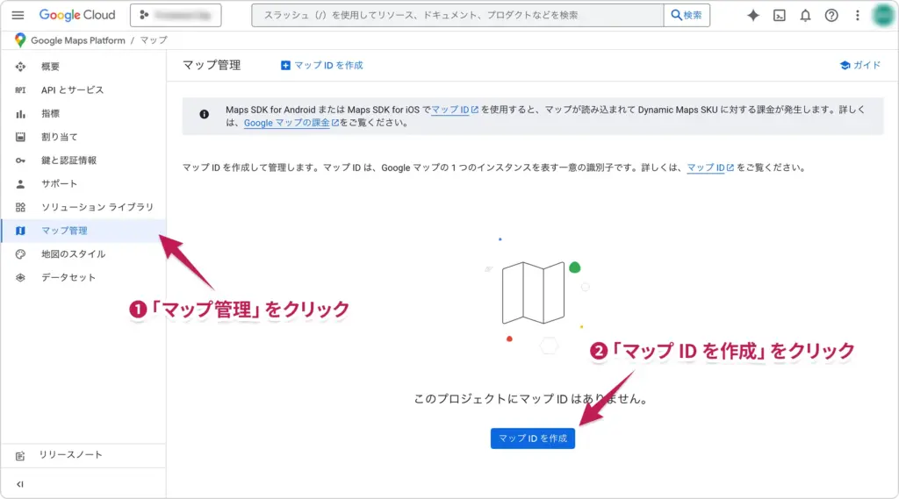Click the マップ breadcrumb text
The image size is (899, 499).
click(x=154, y=40)
